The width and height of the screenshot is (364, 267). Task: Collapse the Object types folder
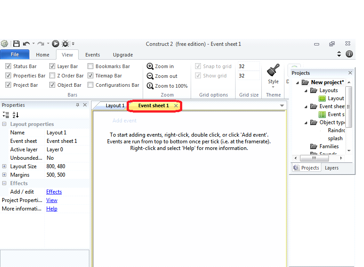306,123
